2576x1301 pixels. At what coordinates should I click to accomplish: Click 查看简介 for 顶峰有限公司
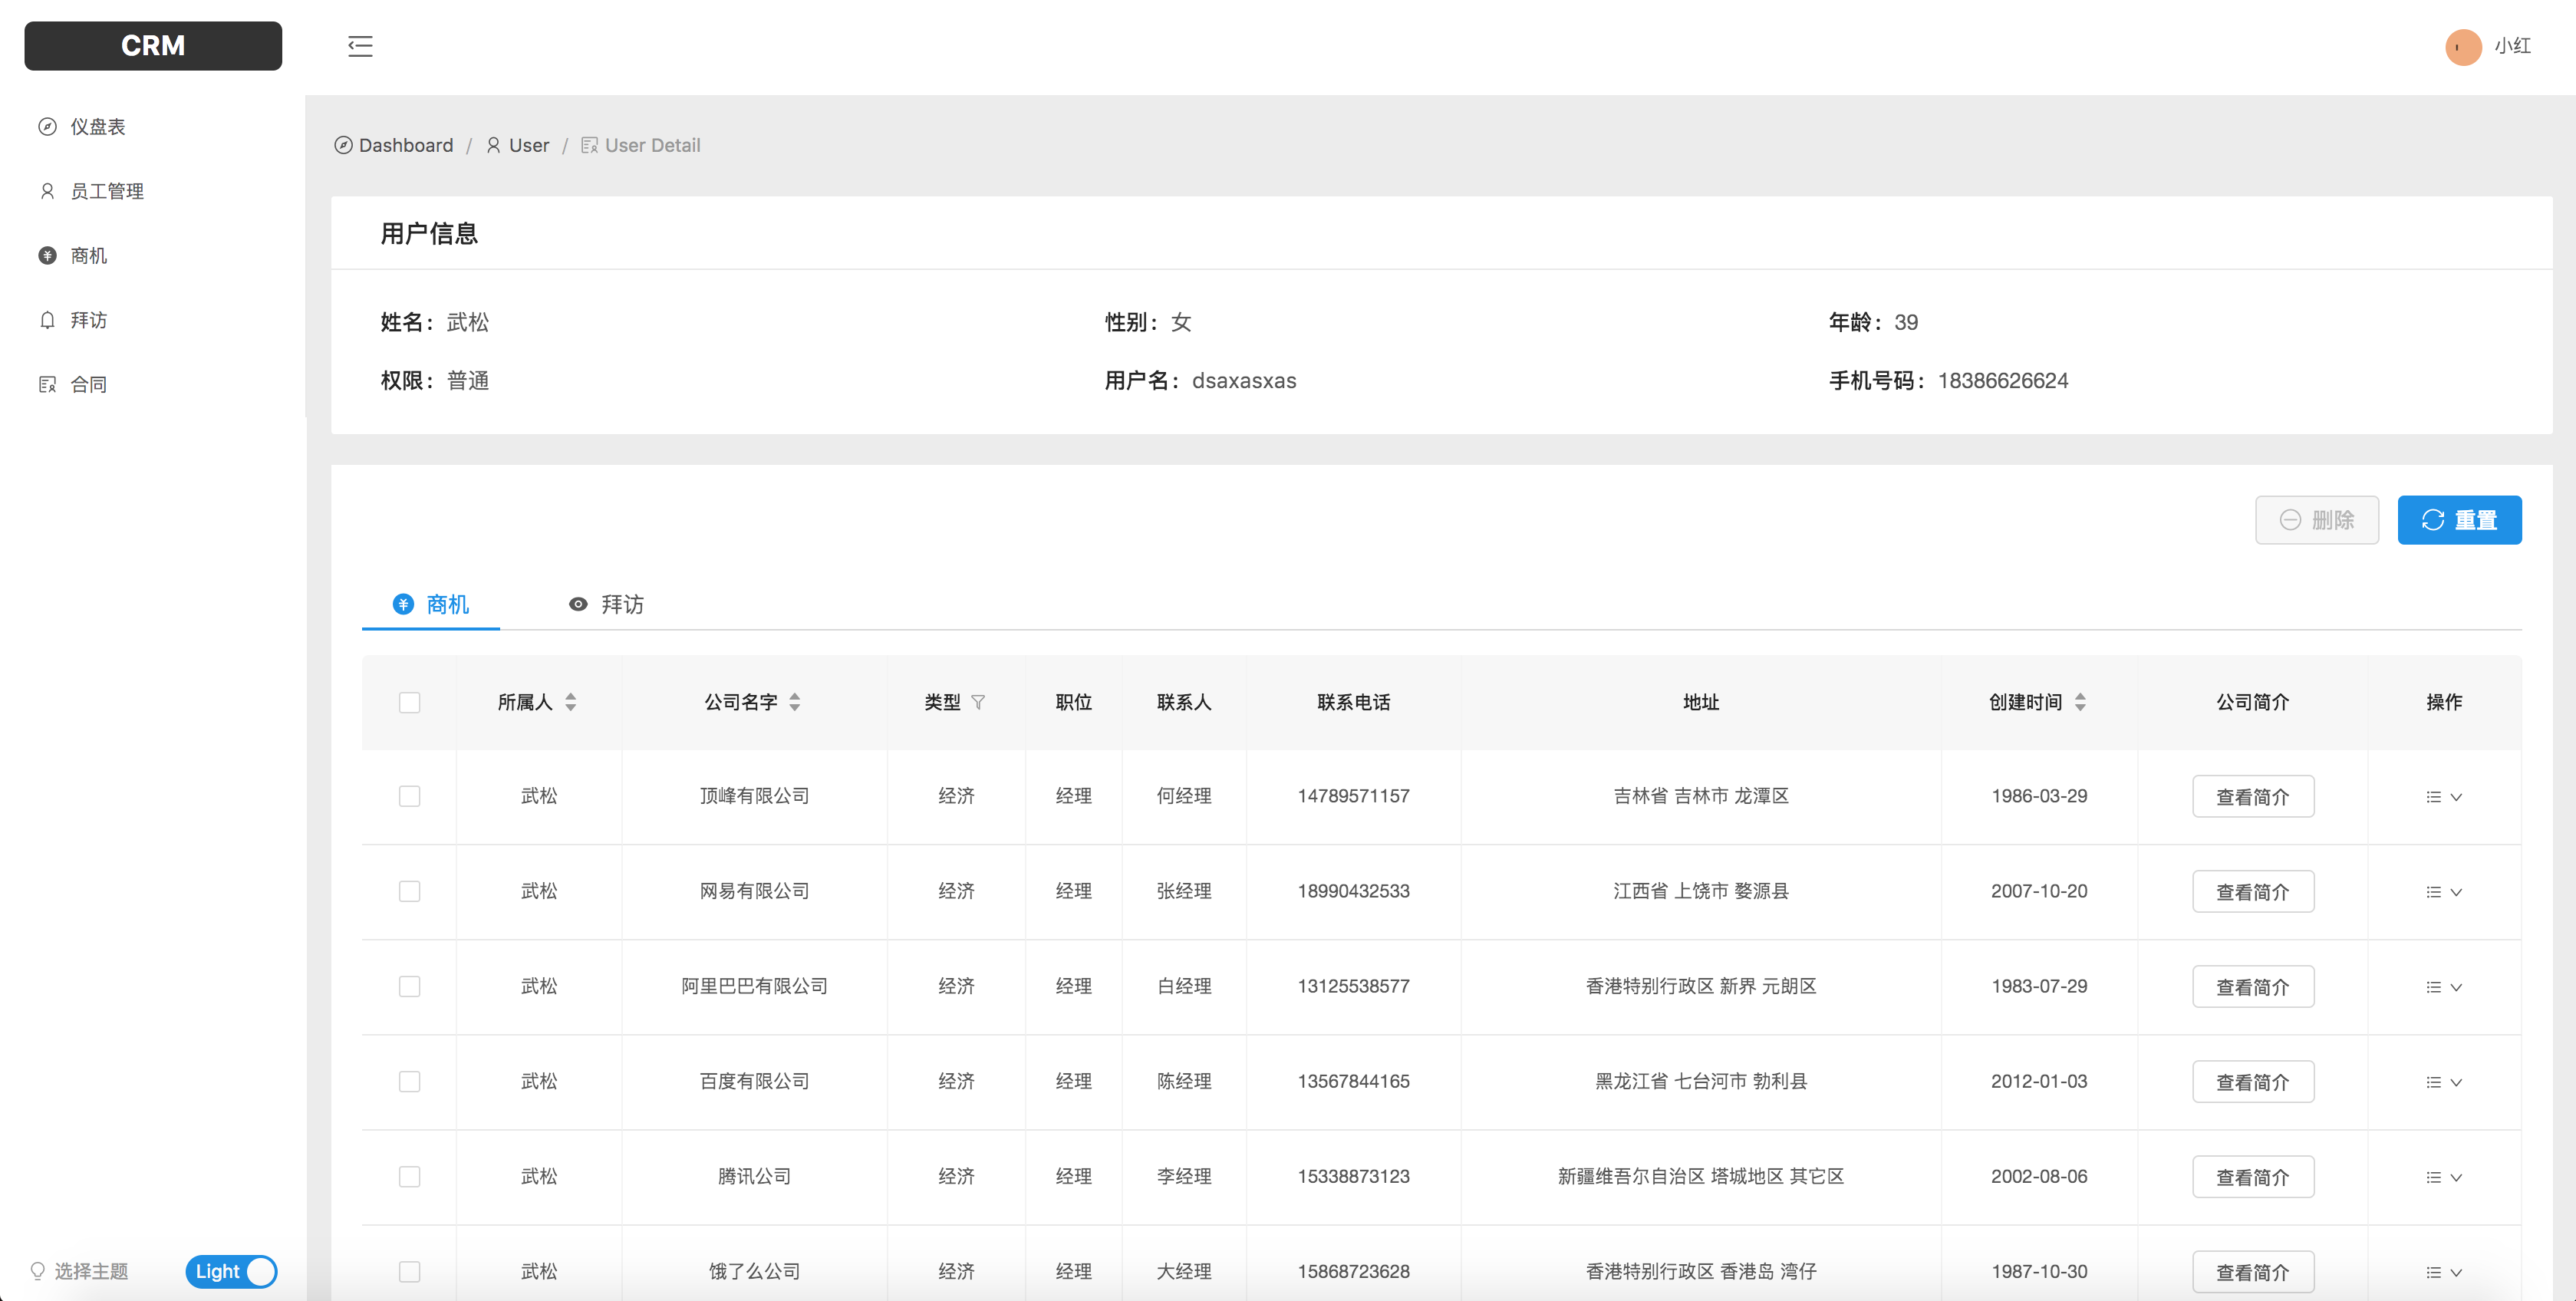pos(2252,797)
